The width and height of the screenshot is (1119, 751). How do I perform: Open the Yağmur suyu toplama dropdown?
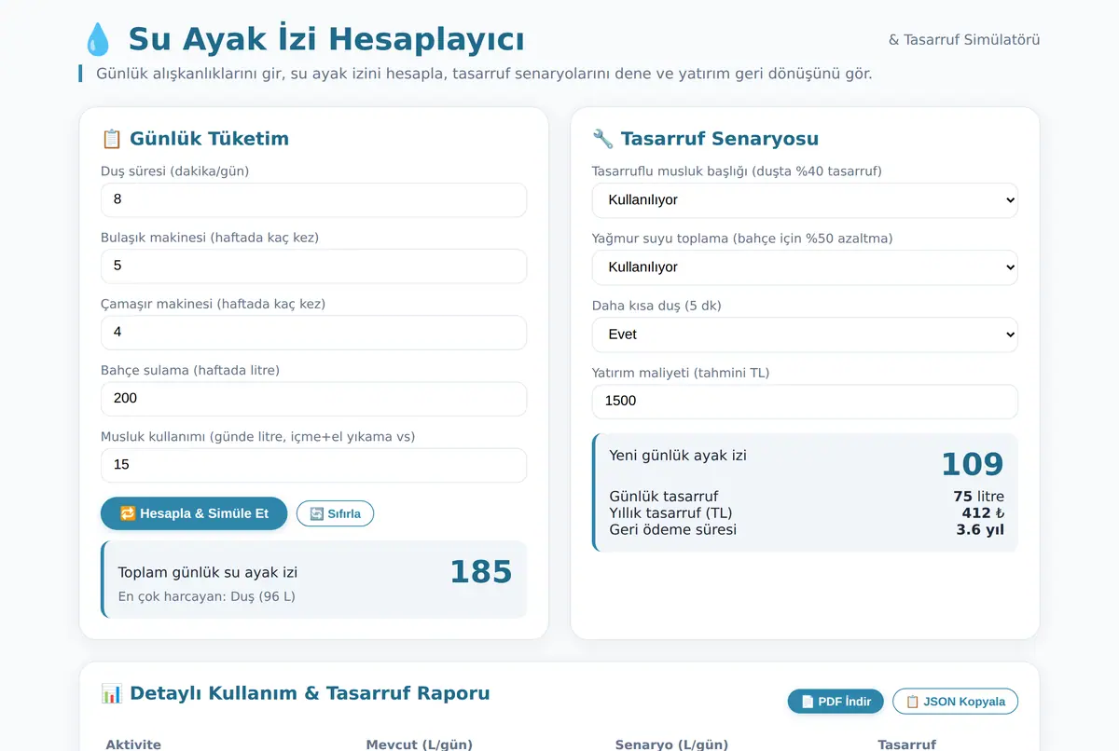pos(805,267)
